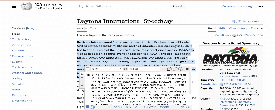Uncheck the blue checkbox in popup footer
The height and width of the screenshot is (110, 275).
pos(88,107)
